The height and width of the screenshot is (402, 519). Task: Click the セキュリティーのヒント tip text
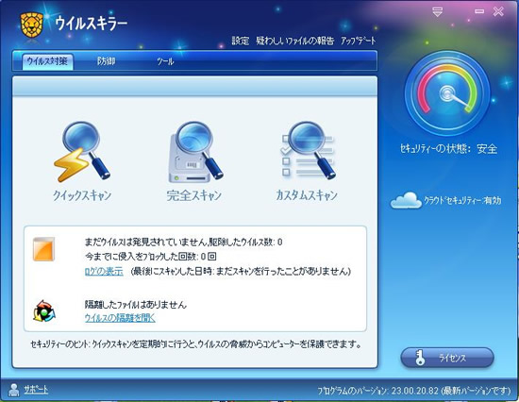pos(195,344)
